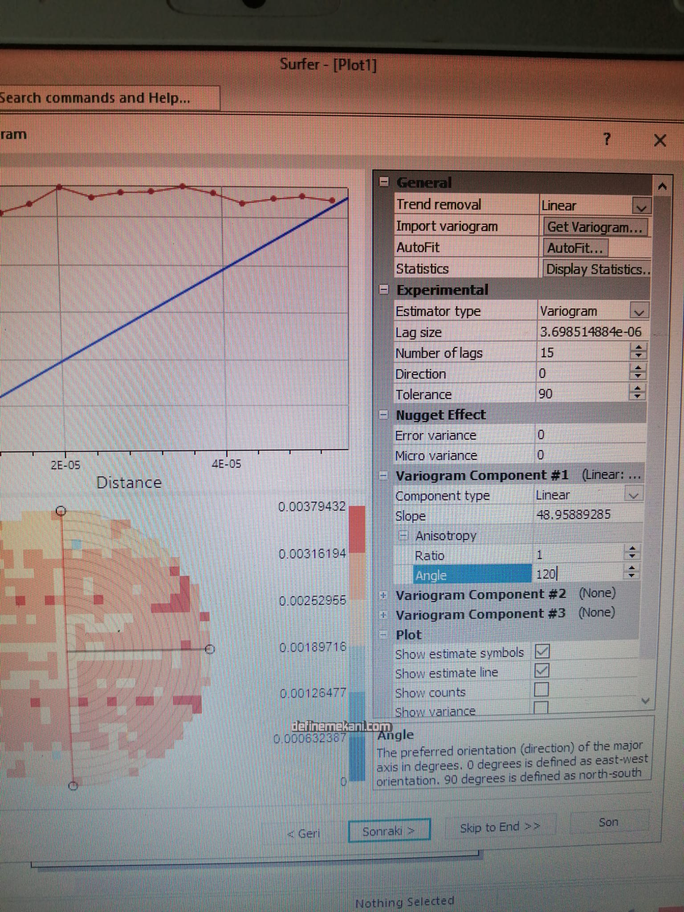Open the Component type dropdown

click(633, 496)
